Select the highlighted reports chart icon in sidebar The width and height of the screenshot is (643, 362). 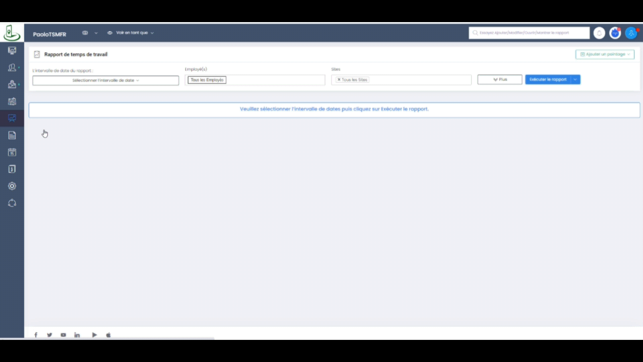(12, 118)
